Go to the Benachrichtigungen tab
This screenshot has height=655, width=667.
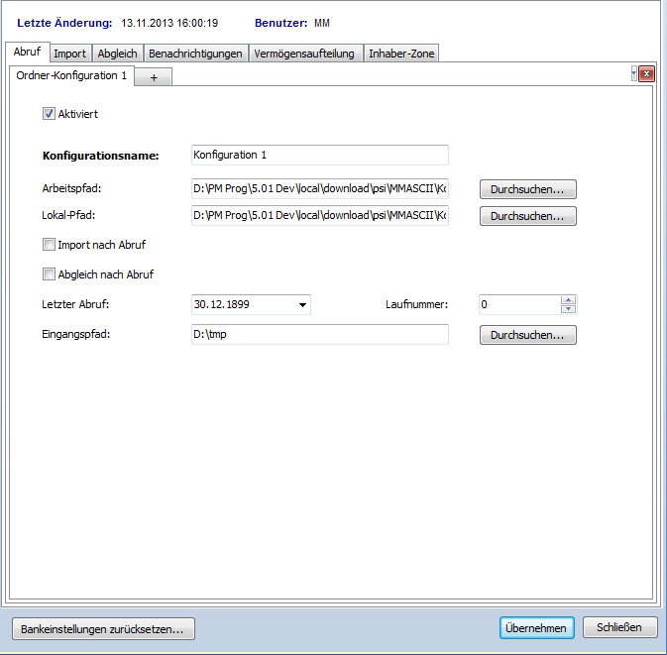(195, 54)
